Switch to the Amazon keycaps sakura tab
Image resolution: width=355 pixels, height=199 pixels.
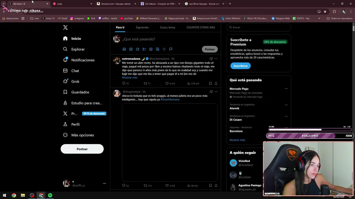coord(116,4)
